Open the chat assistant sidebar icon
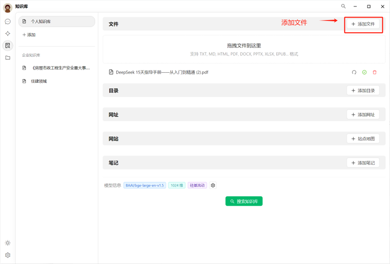The height and width of the screenshot is (264, 390). point(8,22)
